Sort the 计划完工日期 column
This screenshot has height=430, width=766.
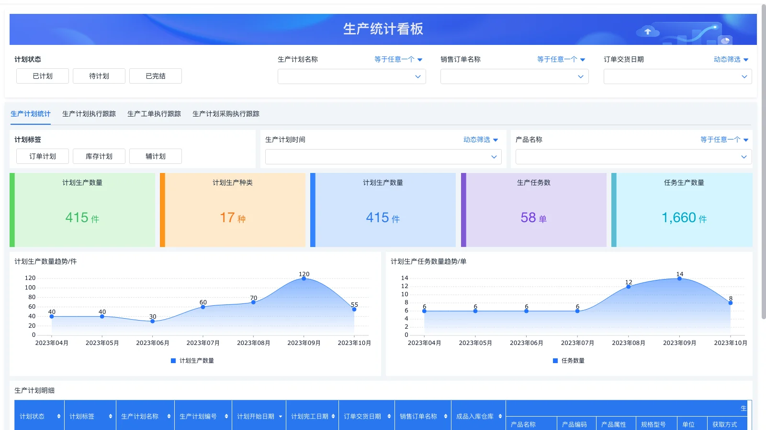pos(333,416)
